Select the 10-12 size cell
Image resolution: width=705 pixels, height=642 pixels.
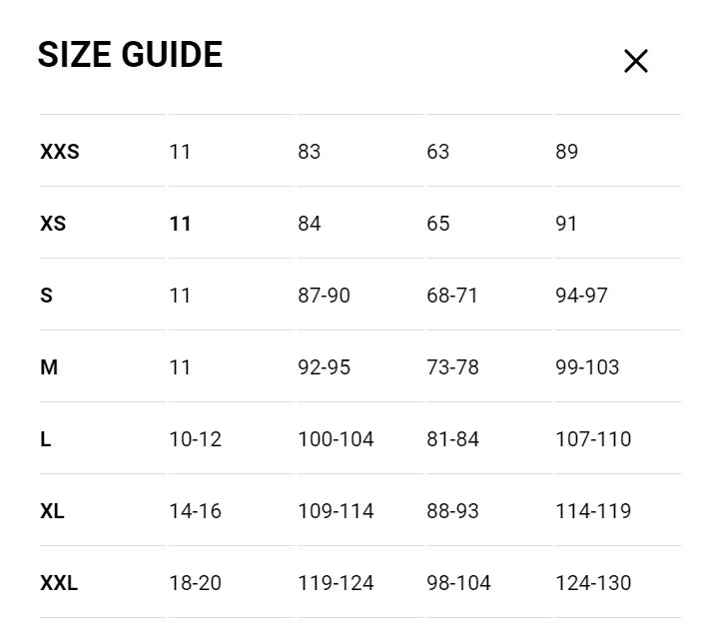[x=195, y=440]
